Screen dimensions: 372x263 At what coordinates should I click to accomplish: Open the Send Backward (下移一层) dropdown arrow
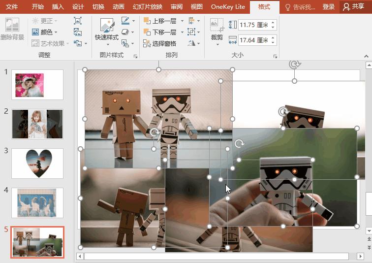(x=182, y=32)
